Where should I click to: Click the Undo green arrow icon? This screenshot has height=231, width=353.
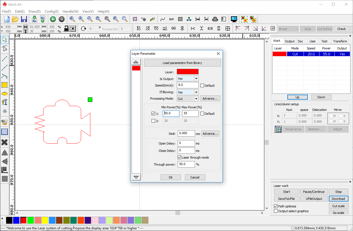[53, 19]
